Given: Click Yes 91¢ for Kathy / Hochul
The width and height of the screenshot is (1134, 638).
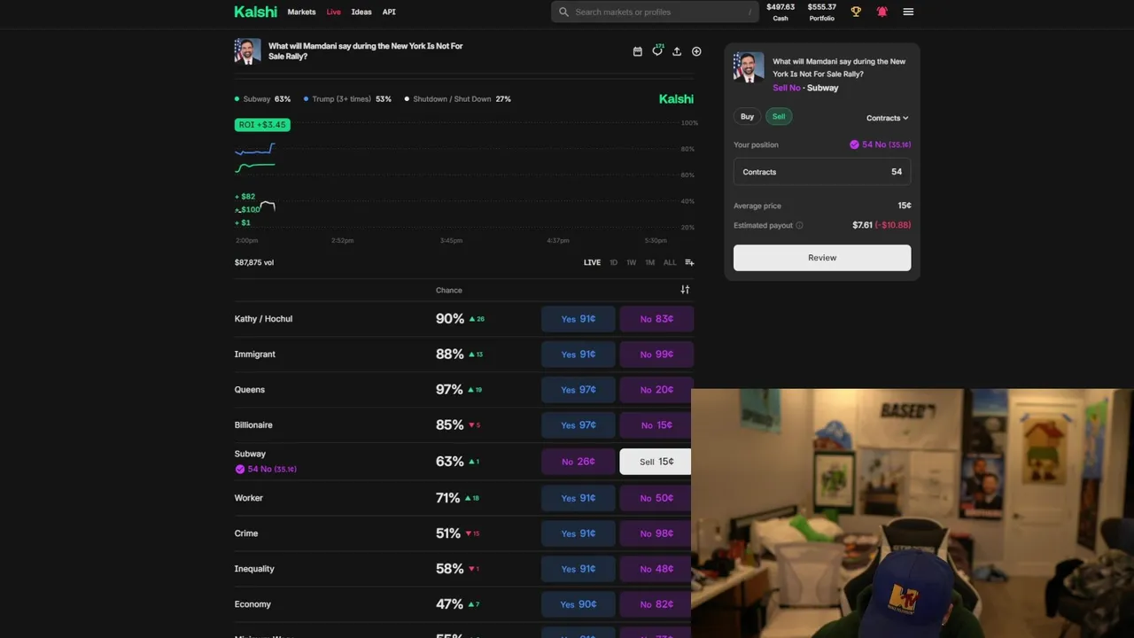Looking at the screenshot, I should point(578,319).
